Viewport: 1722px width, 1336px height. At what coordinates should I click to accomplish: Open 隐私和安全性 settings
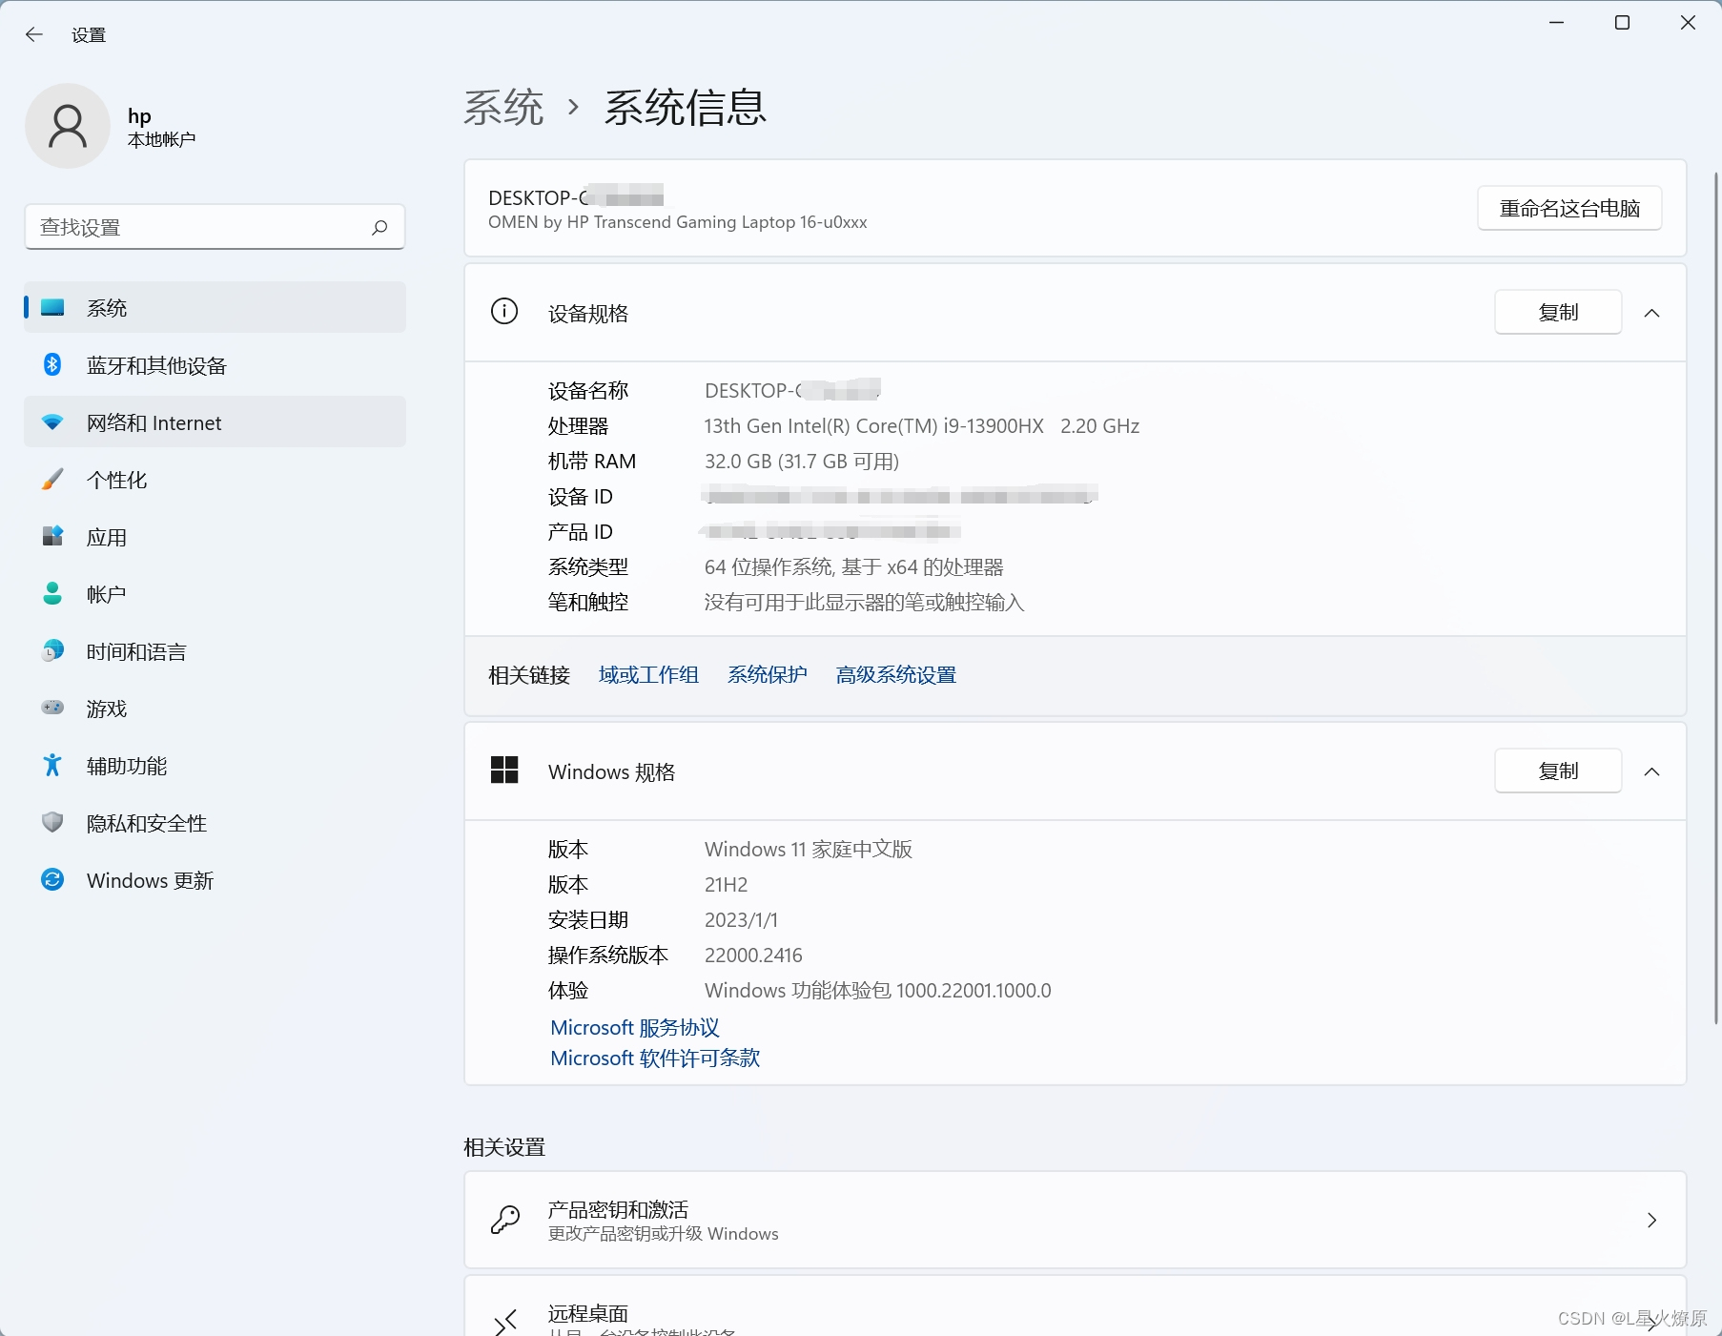215,823
